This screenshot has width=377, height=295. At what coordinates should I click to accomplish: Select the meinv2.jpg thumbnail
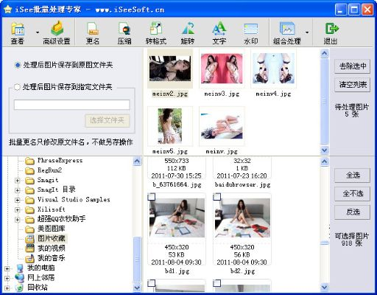pos(170,69)
